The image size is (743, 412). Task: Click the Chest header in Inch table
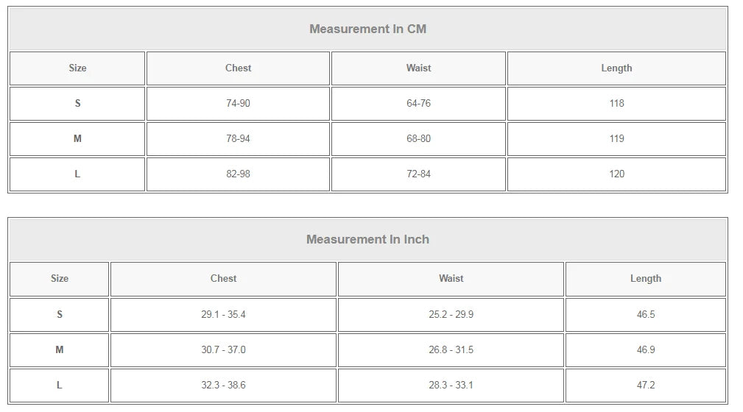(x=223, y=279)
